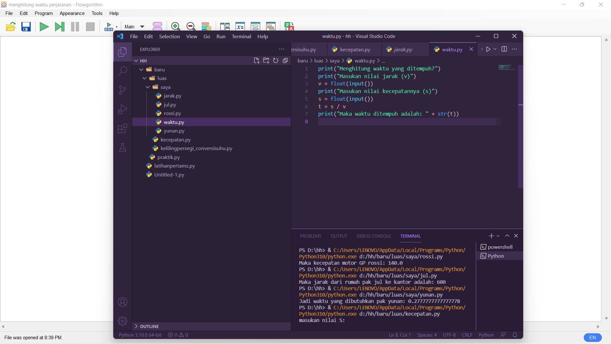Open the Main function dropdown in Flowgorithm
The width and height of the screenshot is (611, 344).
[x=134, y=27]
